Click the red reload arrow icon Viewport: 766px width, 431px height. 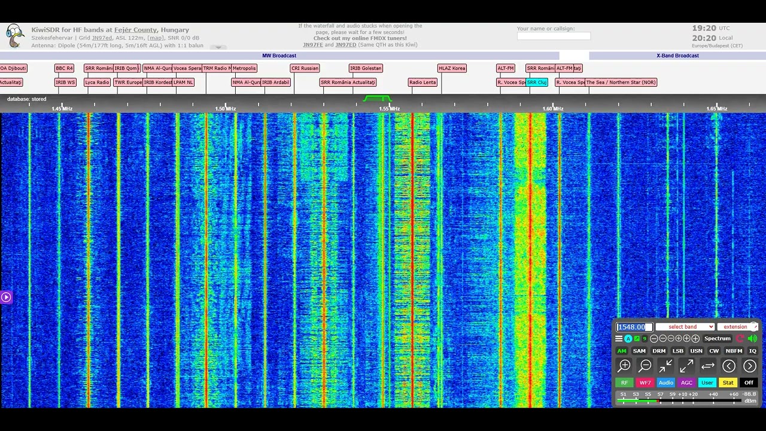pyautogui.click(x=740, y=339)
